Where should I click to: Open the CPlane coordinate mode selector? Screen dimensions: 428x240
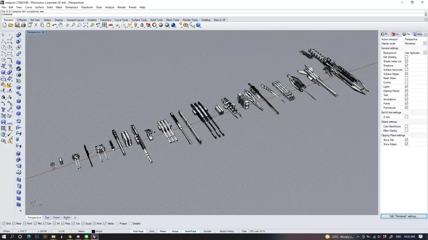click(6, 231)
